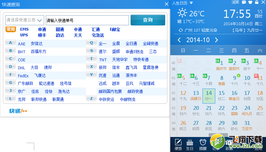Pick TNT from courier list
The height and width of the screenshot is (152, 266).
coord(103,60)
